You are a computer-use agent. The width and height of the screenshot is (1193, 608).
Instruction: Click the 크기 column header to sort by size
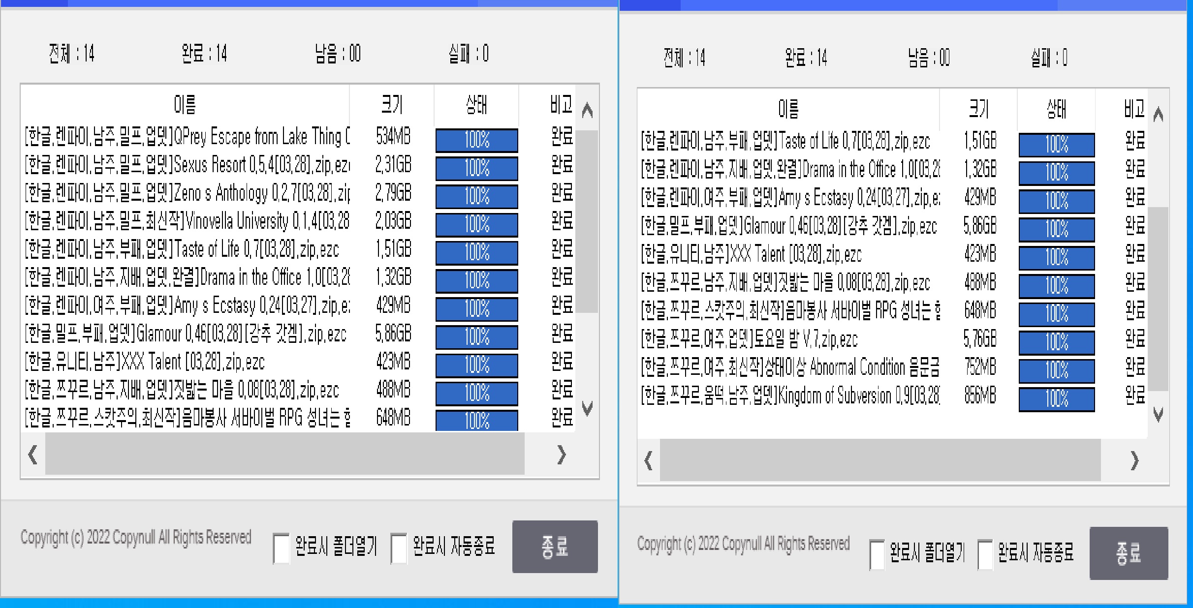[391, 103]
